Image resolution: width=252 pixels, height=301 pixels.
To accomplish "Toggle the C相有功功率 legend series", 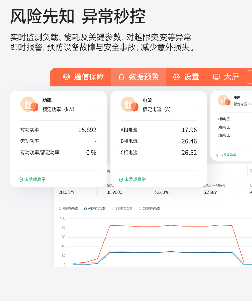I will 149,209.
